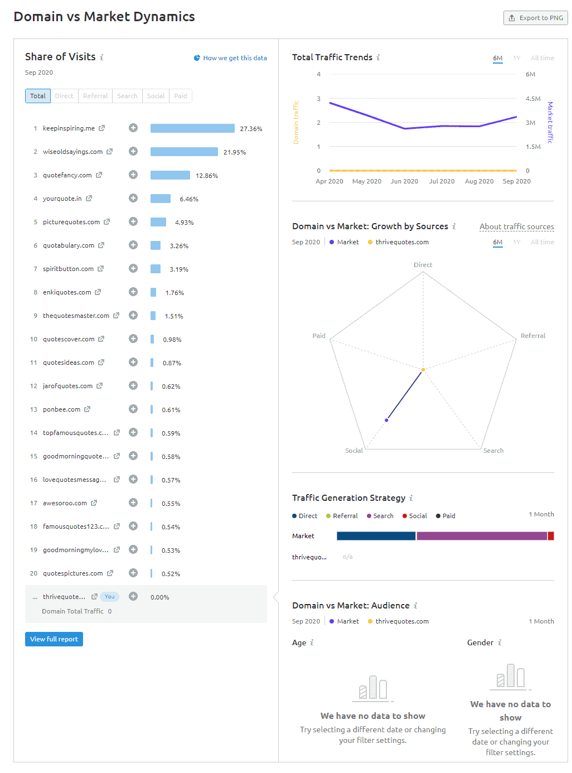Screen dimensions: 572x773
Task: Toggle Direct legend in Traffic Generation Strategy
Action: pos(304,516)
